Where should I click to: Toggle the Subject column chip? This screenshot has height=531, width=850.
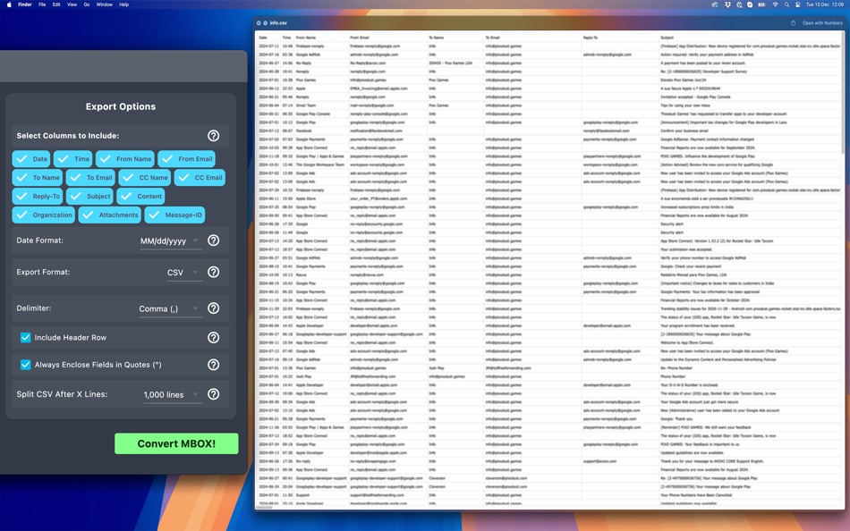pyautogui.click(x=90, y=196)
